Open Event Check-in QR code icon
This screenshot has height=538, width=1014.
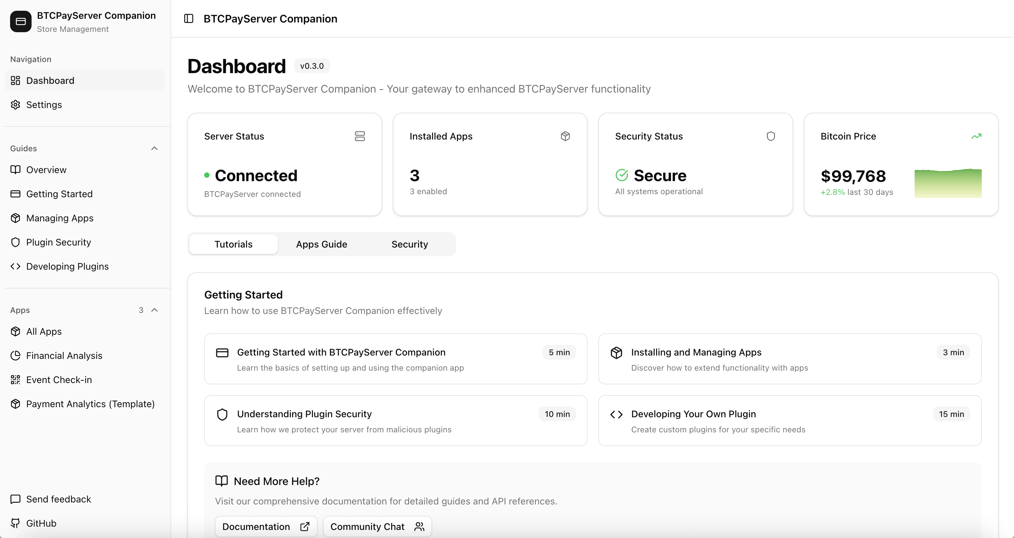pos(15,379)
